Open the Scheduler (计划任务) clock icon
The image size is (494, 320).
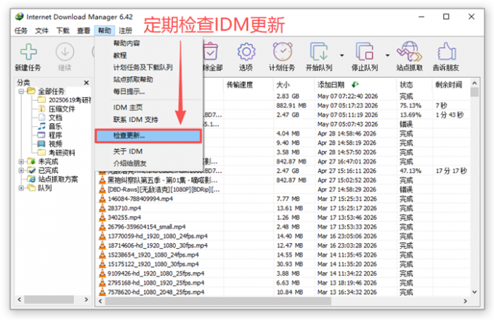(x=283, y=52)
